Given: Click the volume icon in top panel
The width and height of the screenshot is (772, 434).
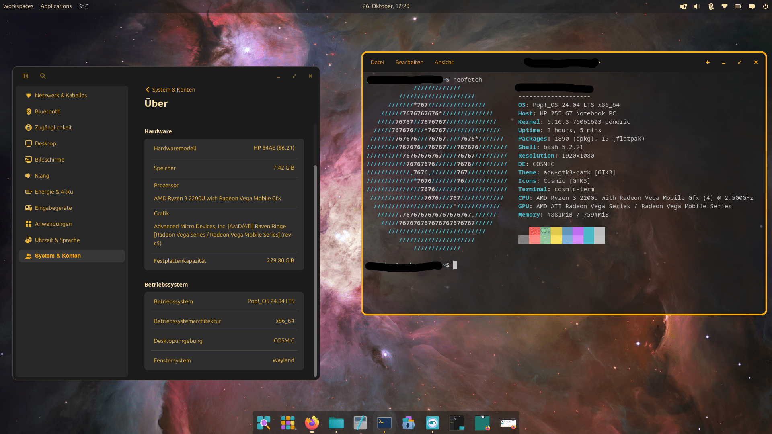Looking at the screenshot, I should click(697, 6).
